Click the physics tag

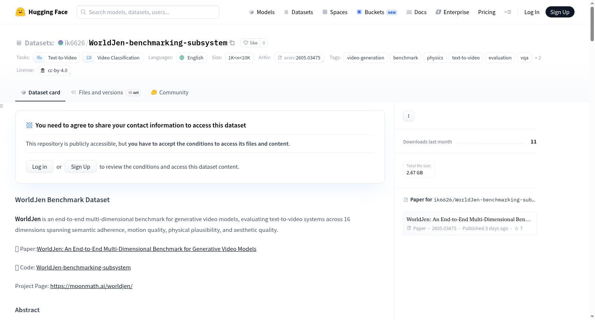tap(435, 58)
